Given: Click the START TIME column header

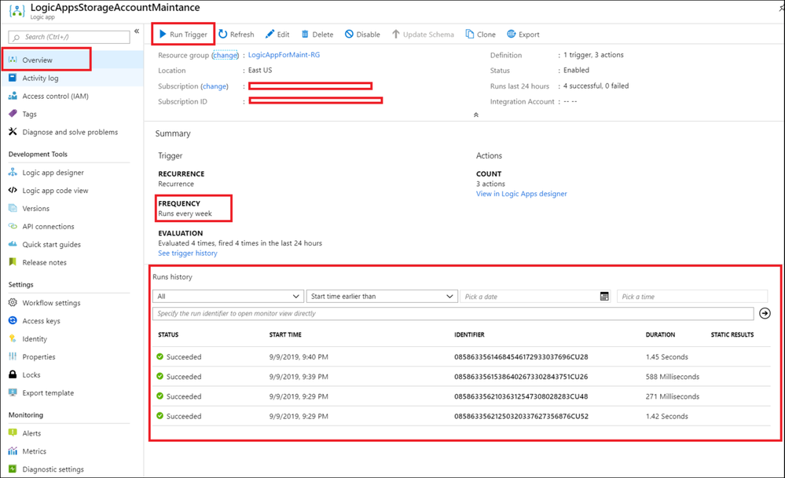Looking at the screenshot, I should 285,335.
